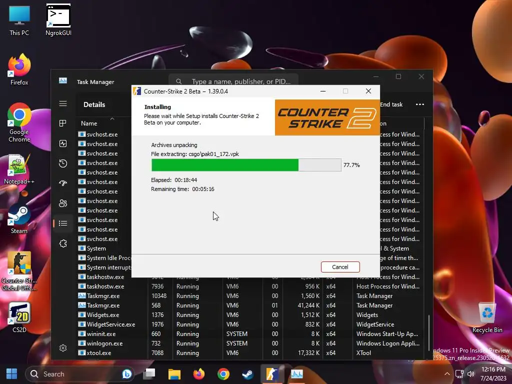This screenshot has height=384, width=512.
Task: Go to Services page in Task Manager sidebar
Action: (x=63, y=243)
